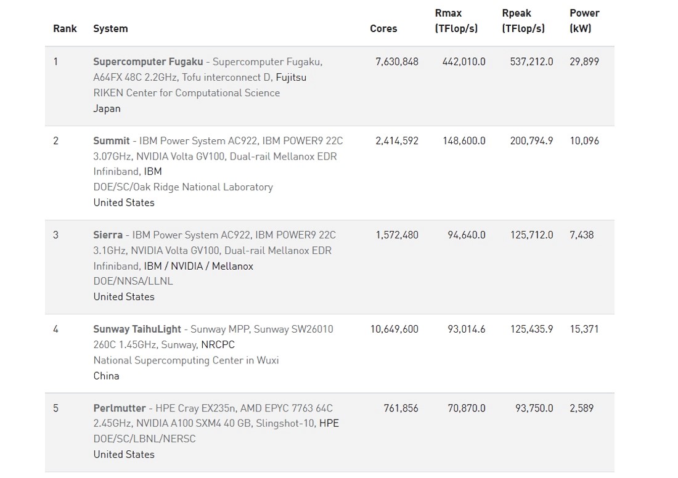Click National Supercomputing Center in Wuxi
Screen dimensions: 678x478
[x=186, y=360]
